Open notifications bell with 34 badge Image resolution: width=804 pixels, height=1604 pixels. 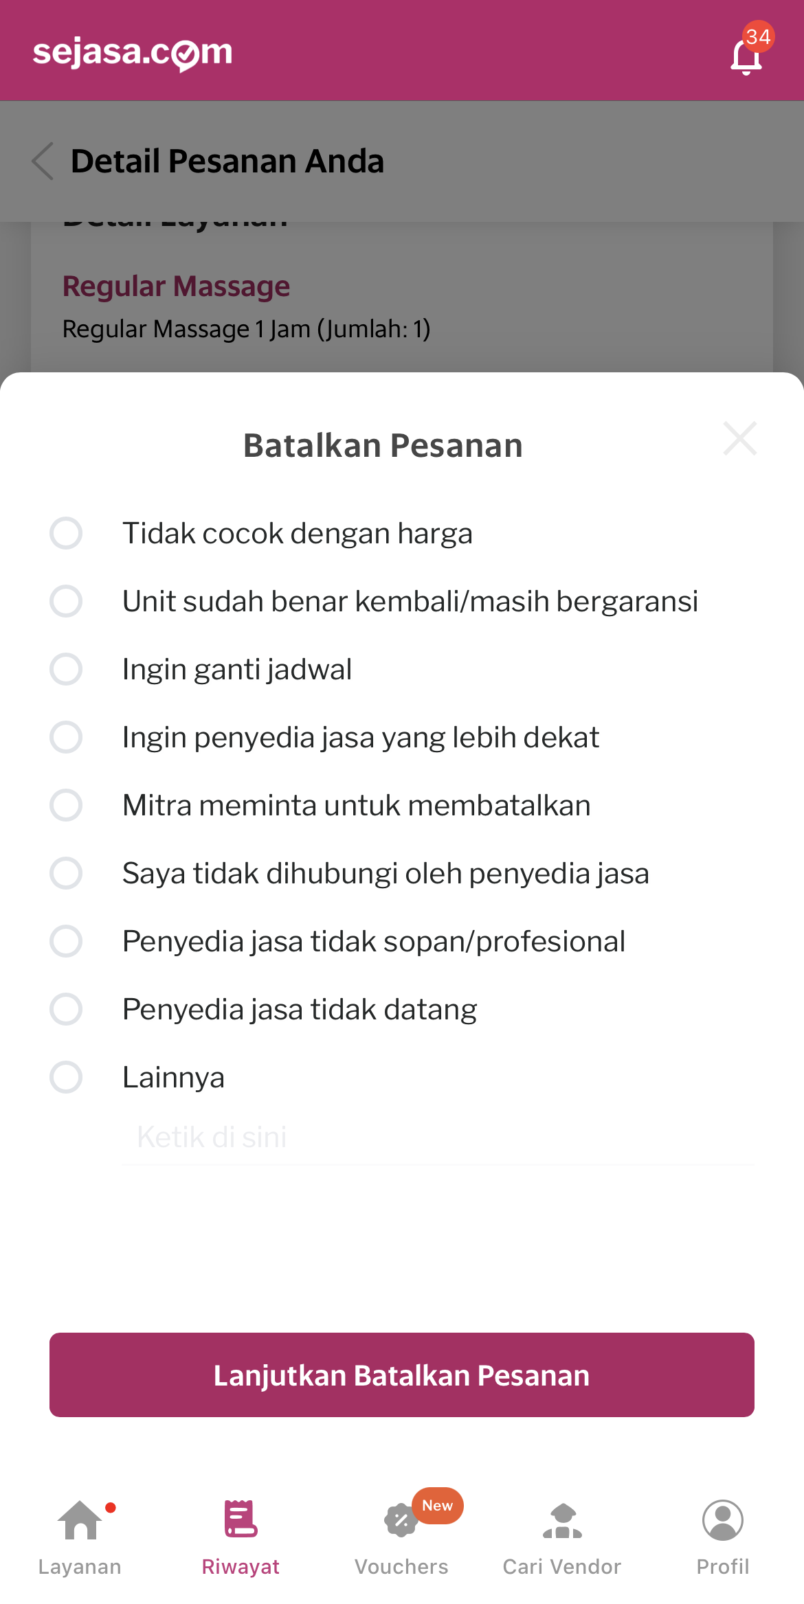(747, 55)
